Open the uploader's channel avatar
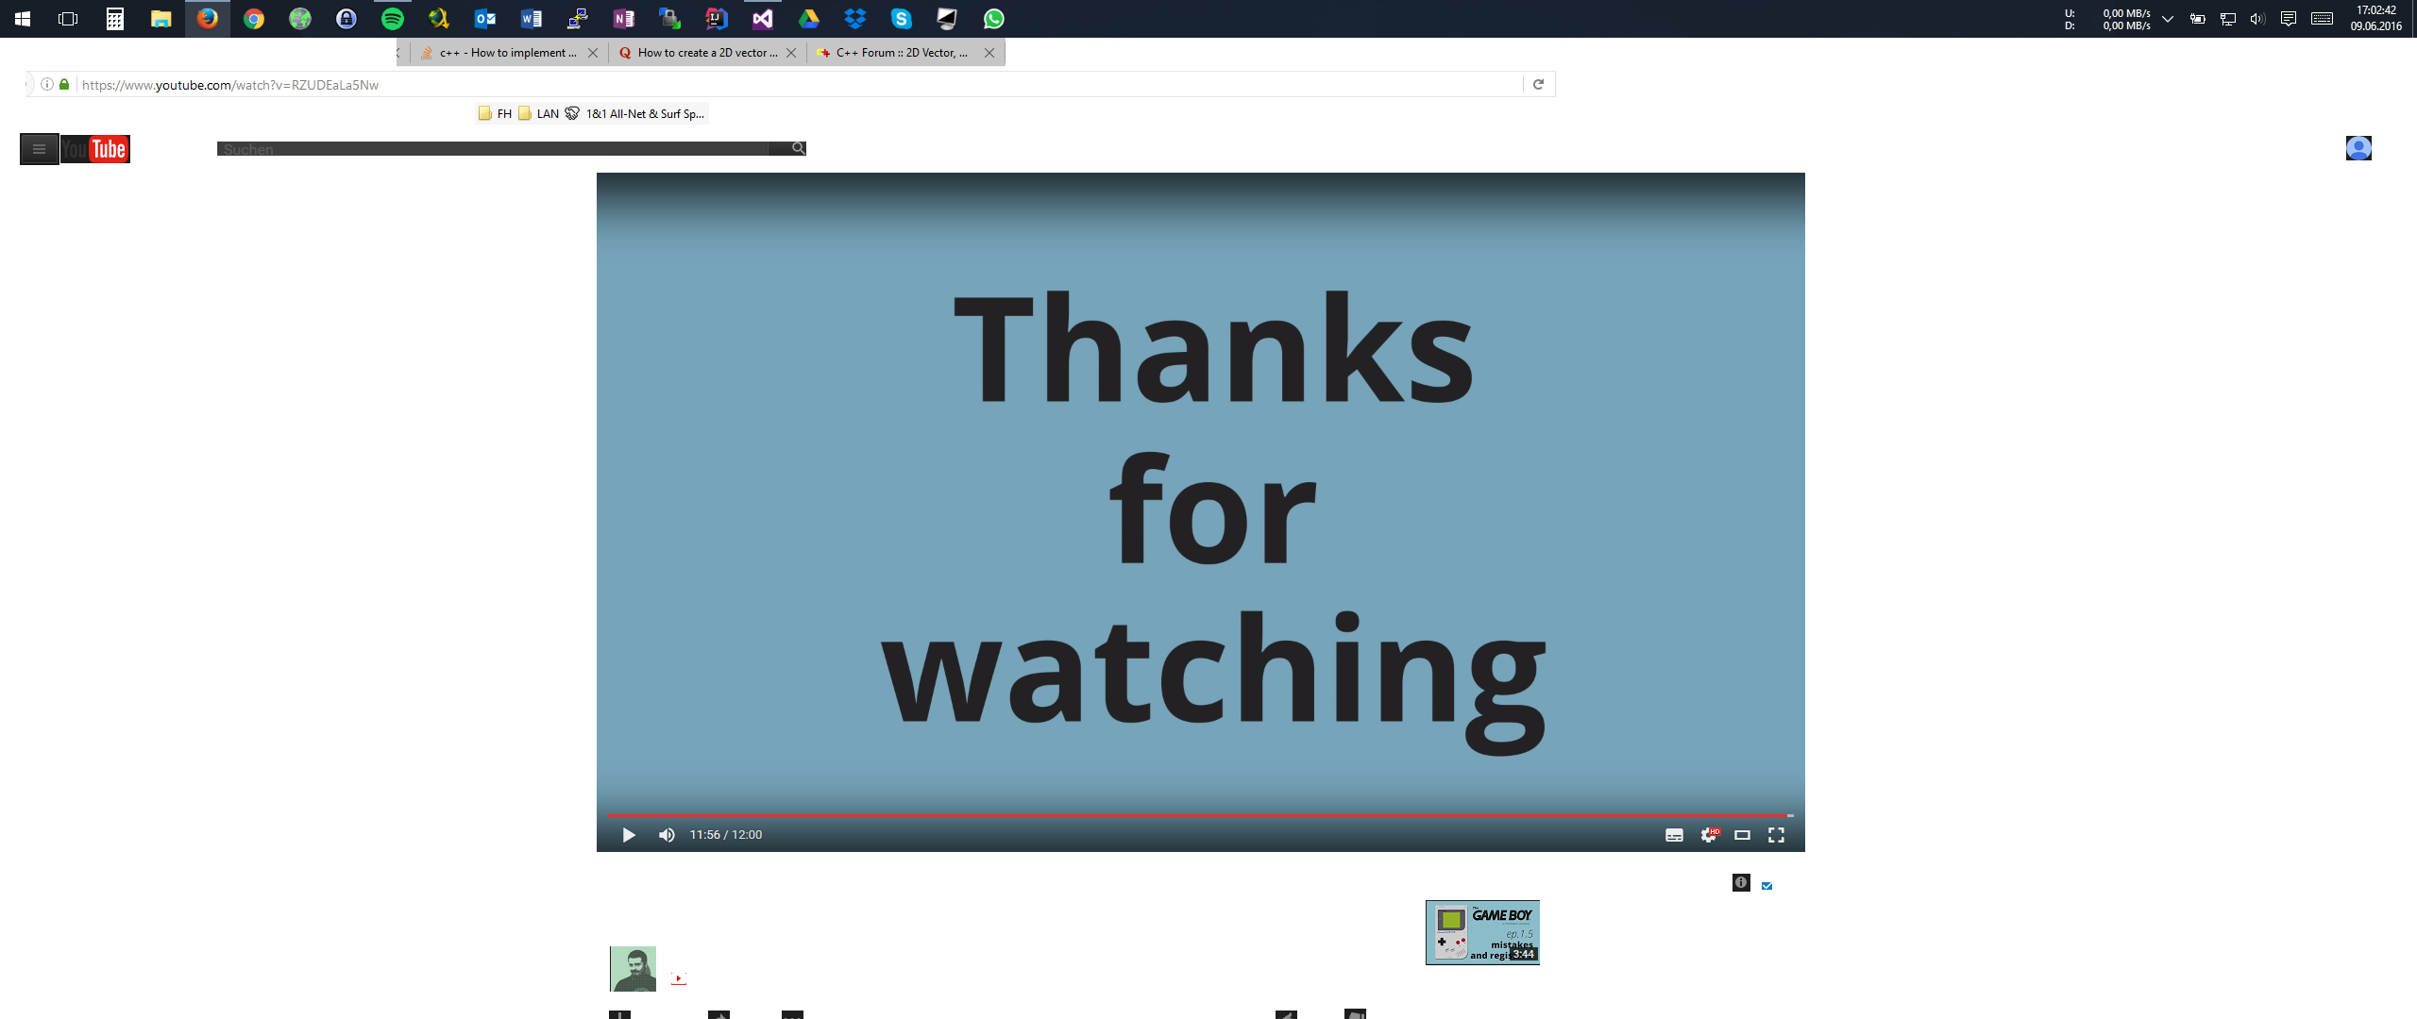The width and height of the screenshot is (2417, 1019). [633, 969]
